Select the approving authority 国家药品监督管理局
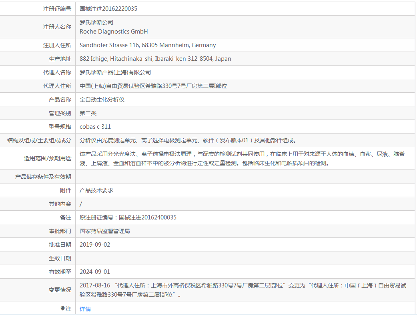Image resolution: width=417 pixels, height=315 pixels. pyautogui.click(x=105, y=231)
